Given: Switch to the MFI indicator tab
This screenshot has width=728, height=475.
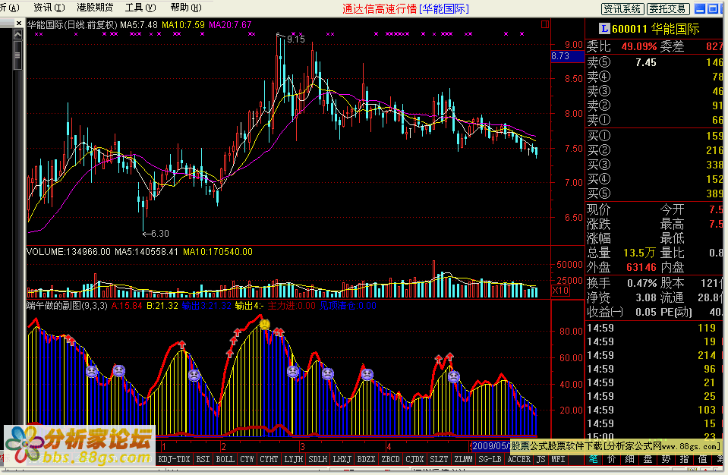Looking at the screenshot, I should point(558,459).
